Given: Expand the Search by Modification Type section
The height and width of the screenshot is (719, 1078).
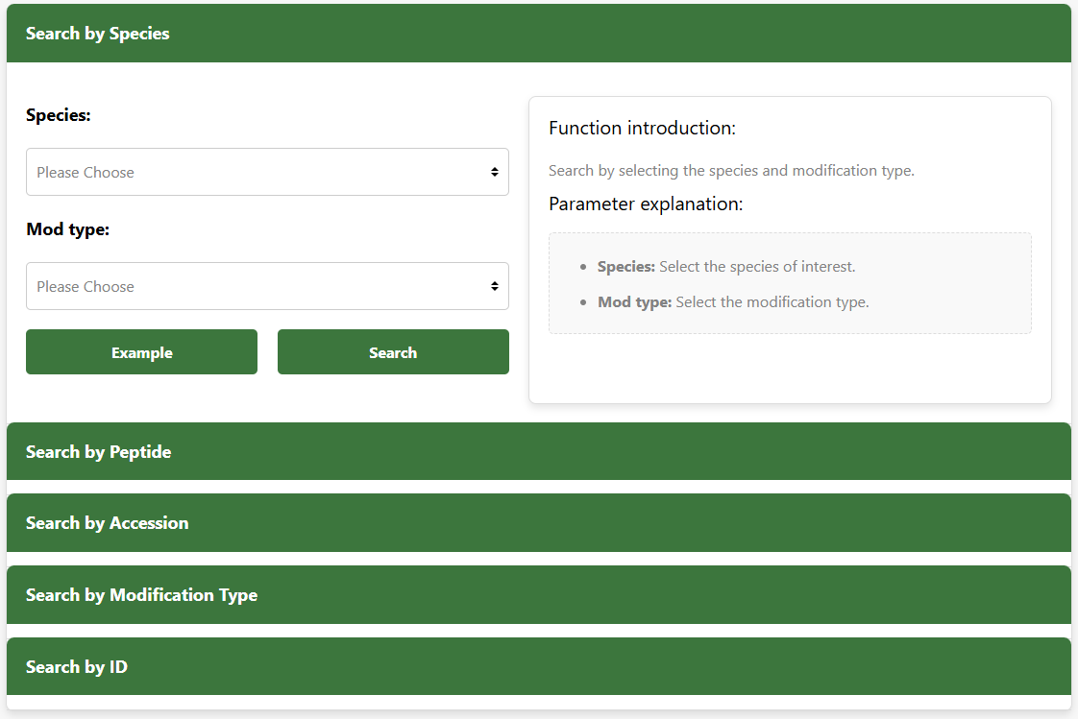Looking at the screenshot, I should [538, 594].
